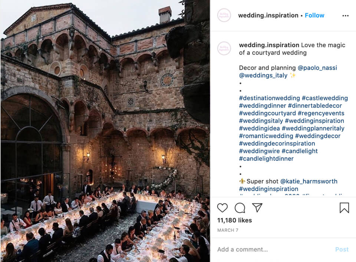Open more options via the ellipsis icon
356x262 pixels.
pos(346,15)
